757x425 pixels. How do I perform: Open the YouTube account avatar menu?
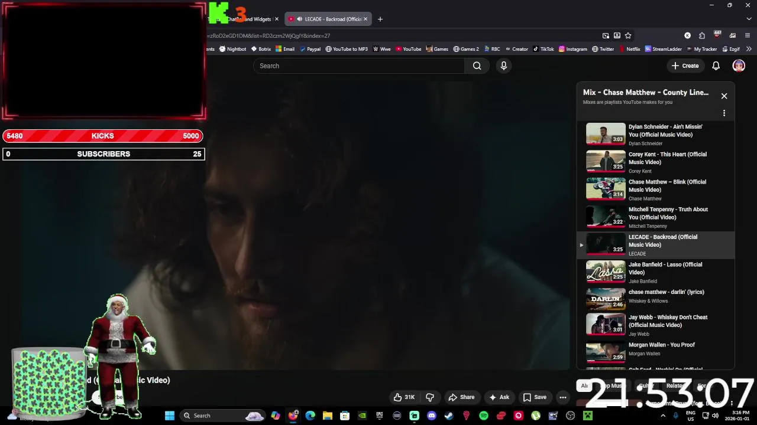coord(739,66)
